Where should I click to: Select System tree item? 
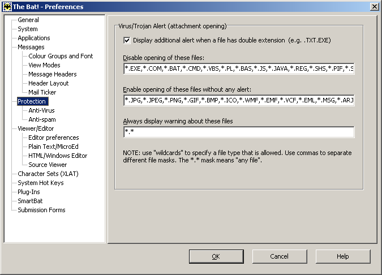tap(28, 29)
